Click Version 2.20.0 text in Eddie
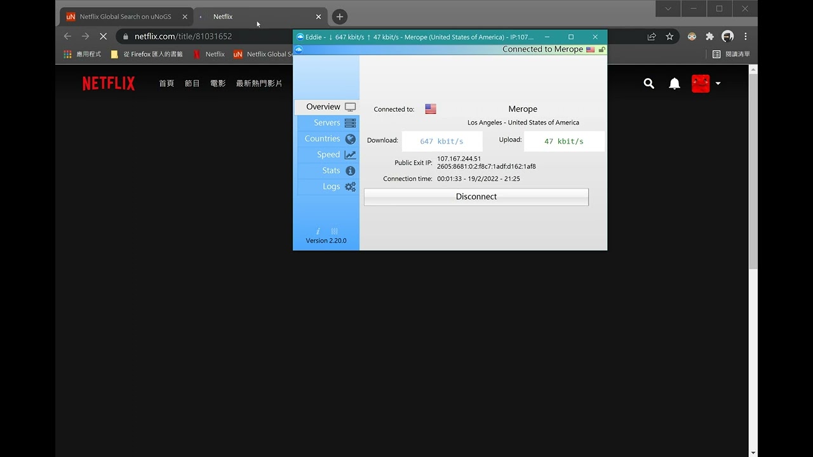Screen dimensions: 813x457 coord(326,241)
